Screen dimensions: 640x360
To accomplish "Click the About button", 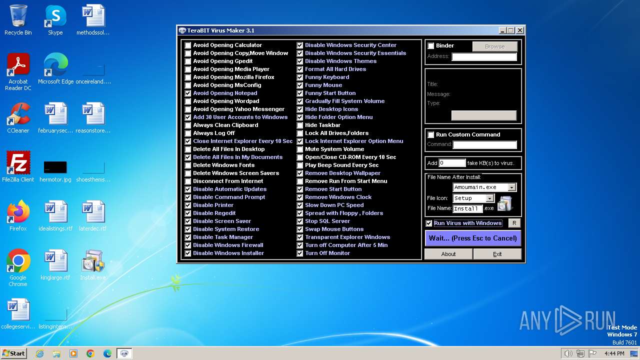I will click(448, 254).
